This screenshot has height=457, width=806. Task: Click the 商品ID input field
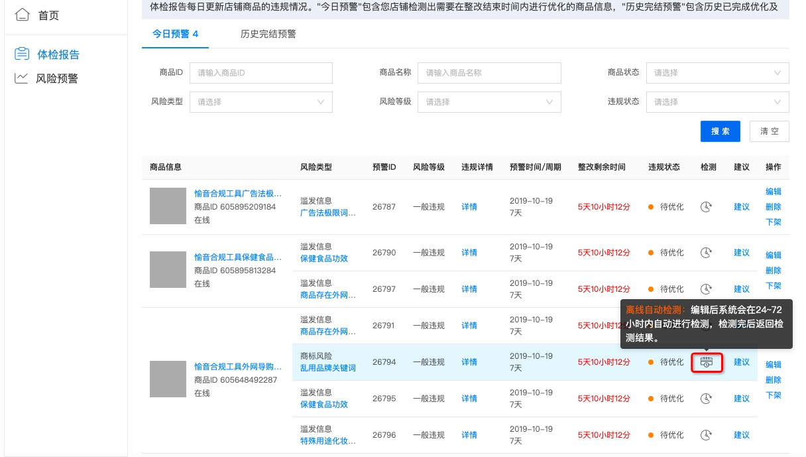click(260, 73)
